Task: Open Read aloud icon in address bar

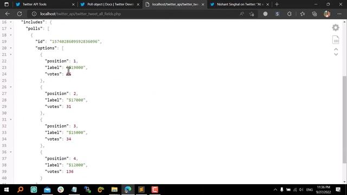Action: point(242,14)
